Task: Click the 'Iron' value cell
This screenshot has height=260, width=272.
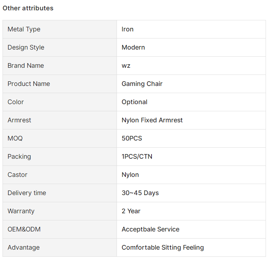Action: [x=191, y=29]
